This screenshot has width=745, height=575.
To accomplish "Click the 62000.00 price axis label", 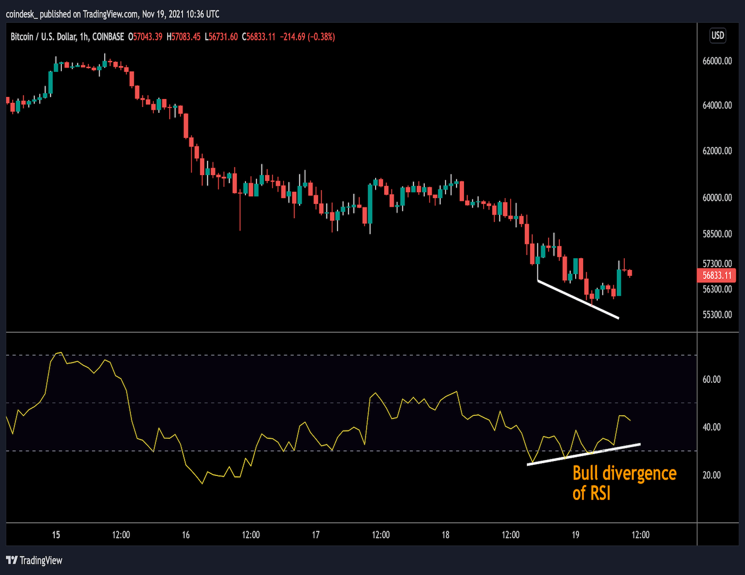I will pos(717,151).
